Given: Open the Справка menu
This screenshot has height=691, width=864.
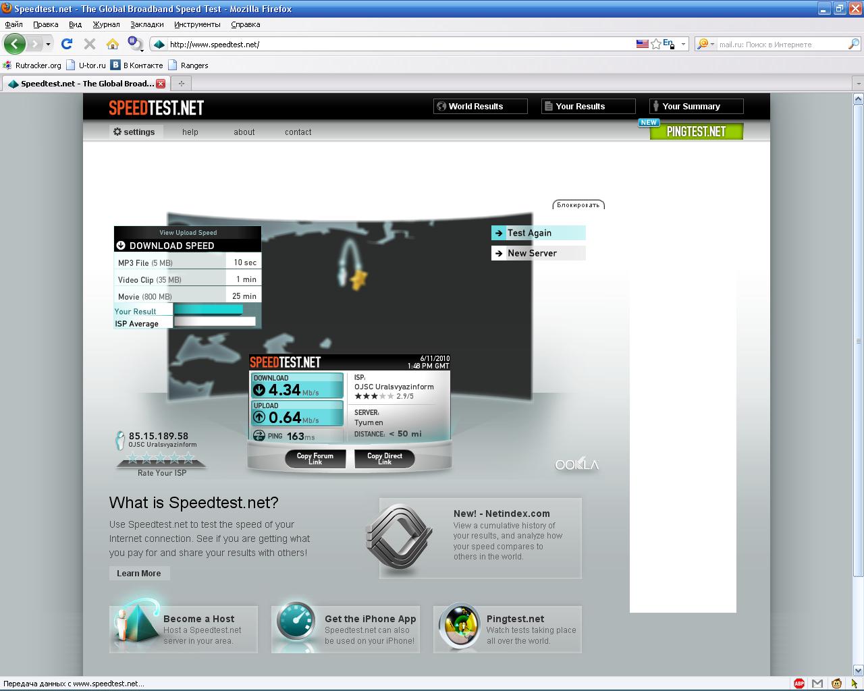Looking at the screenshot, I should [245, 24].
